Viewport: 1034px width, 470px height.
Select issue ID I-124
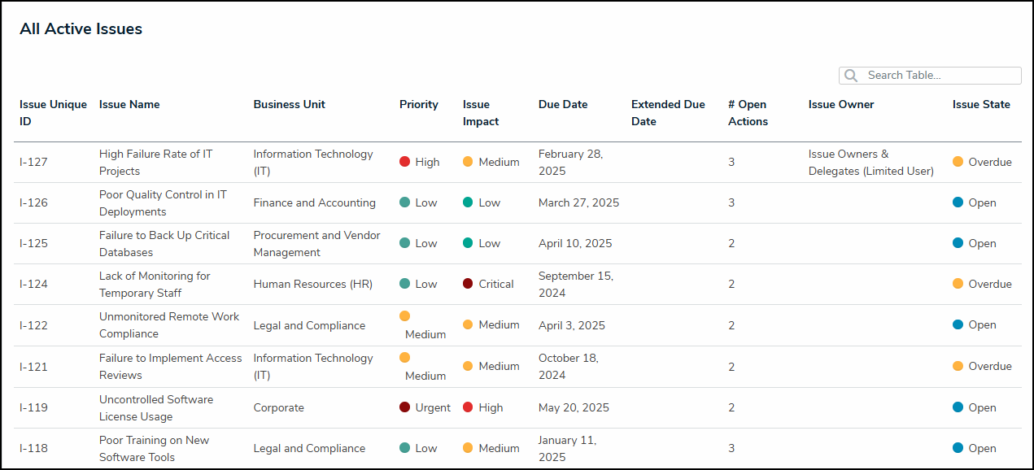pyautogui.click(x=33, y=284)
